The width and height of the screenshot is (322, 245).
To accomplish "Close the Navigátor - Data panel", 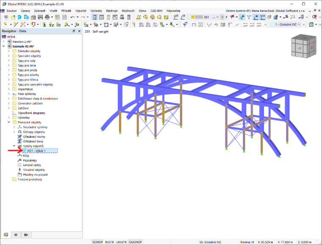I will 79,31.
